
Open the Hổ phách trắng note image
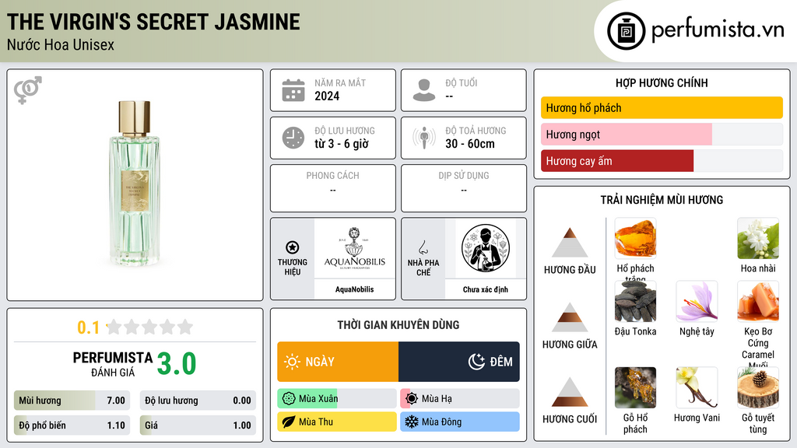(635, 239)
